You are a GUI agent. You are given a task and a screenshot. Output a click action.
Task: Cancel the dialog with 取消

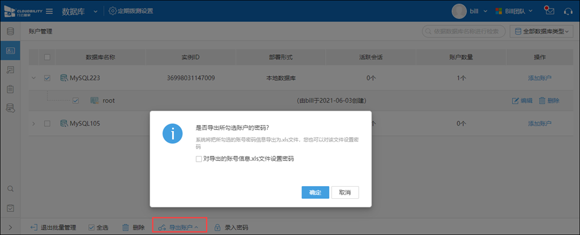[345, 193]
